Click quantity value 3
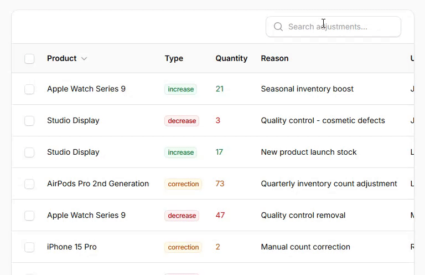Viewport: 425px width, 275px height. 217,120
